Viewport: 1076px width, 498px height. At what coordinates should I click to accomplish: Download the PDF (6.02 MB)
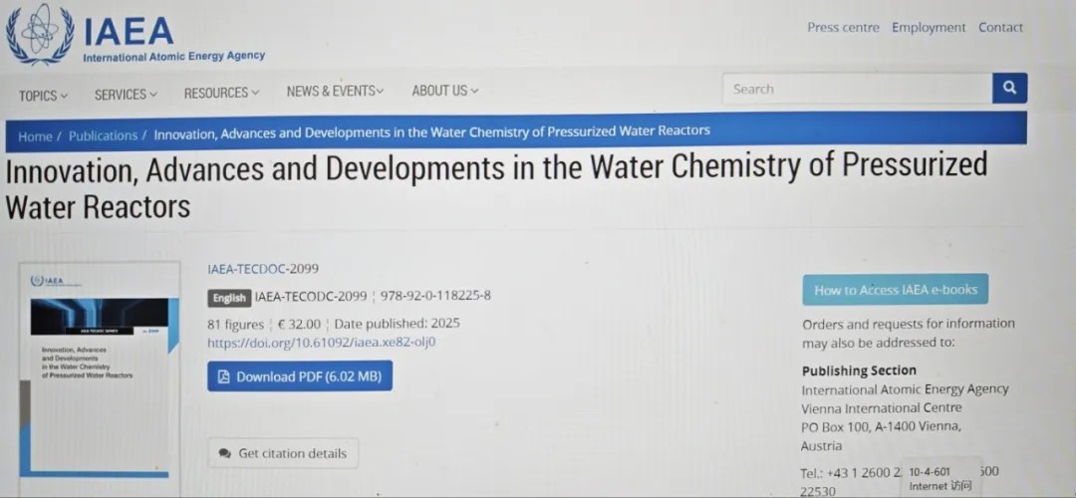point(300,375)
